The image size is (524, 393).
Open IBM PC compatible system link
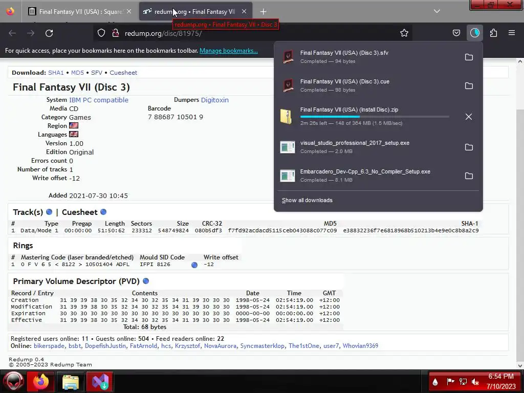99,100
